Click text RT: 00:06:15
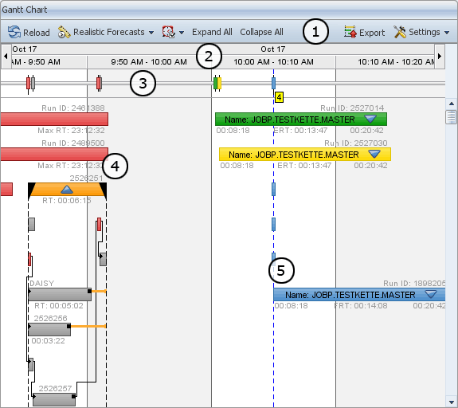Image resolution: width=458 pixels, height=408 pixels. pyautogui.click(x=67, y=201)
